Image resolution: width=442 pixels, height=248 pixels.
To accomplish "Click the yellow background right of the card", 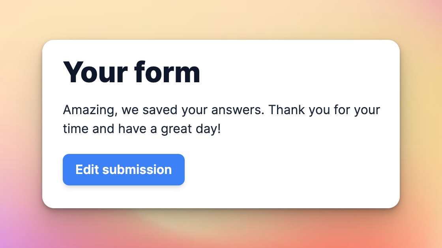I will tap(421, 118).
